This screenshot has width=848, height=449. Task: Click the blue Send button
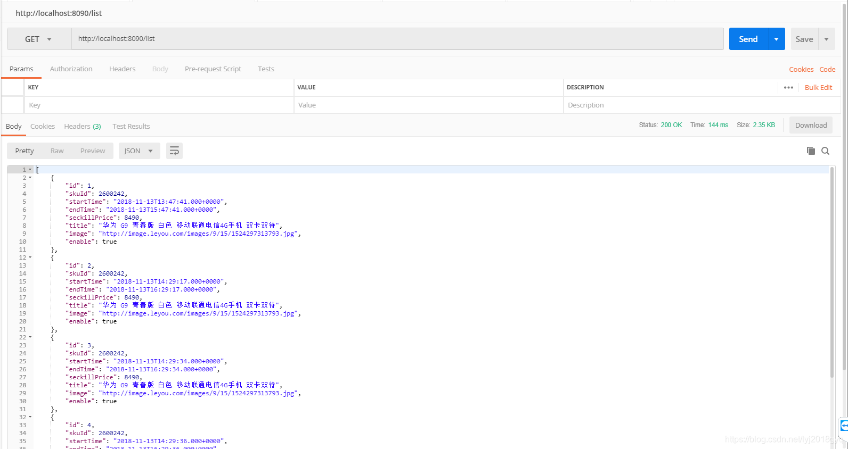(x=748, y=39)
